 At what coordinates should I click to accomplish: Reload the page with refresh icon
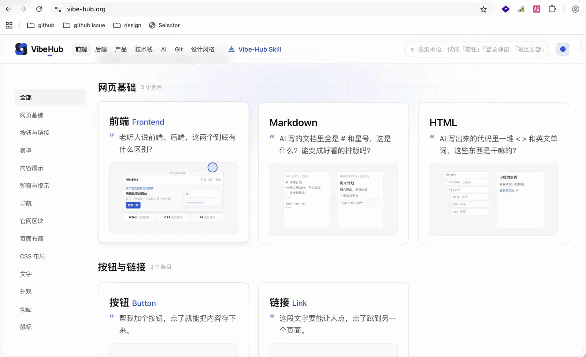pos(39,9)
